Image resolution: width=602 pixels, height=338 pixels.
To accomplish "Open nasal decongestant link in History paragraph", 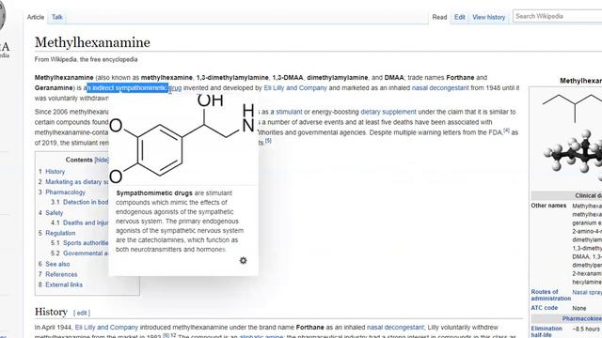I will click(x=395, y=328).
